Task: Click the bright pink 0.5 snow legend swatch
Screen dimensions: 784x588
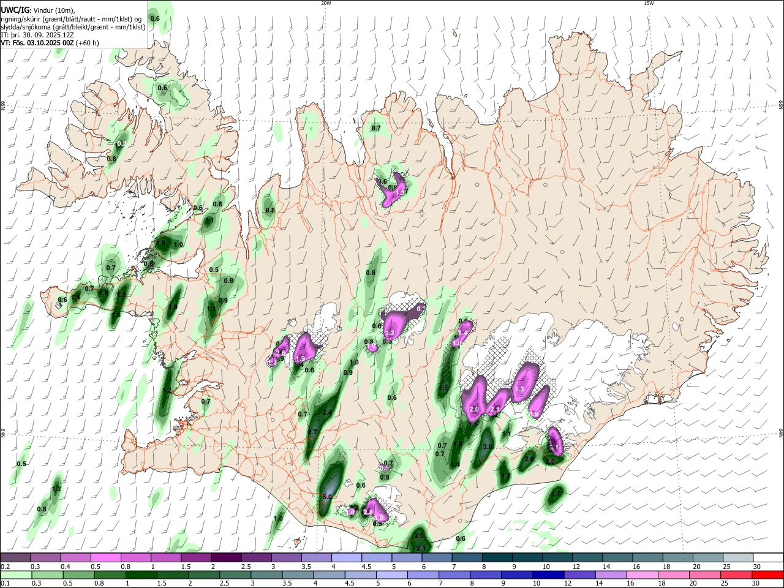Action: 105,558
